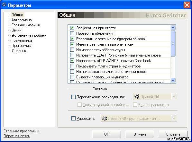Tick the Разрешить checkbox
The height and width of the screenshot is (142, 192).
73,119
